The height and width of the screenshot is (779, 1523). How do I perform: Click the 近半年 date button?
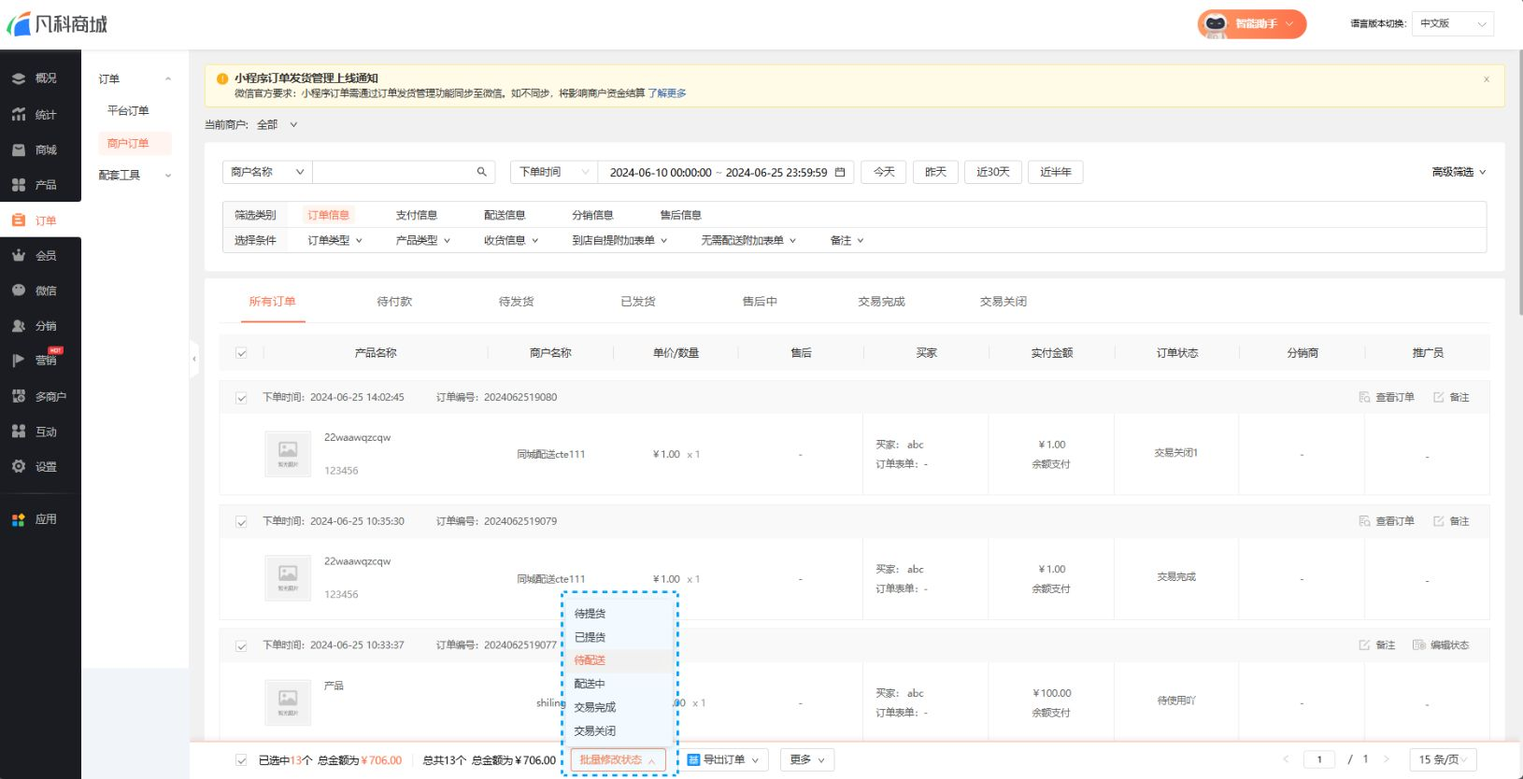[1056, 172]
